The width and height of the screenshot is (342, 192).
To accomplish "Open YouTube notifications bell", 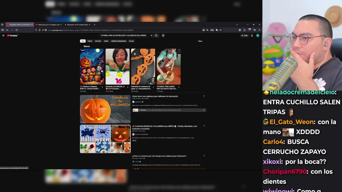I will (252, 35).
